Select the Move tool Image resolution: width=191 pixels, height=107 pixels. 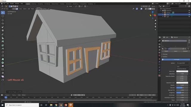(3, 20)
